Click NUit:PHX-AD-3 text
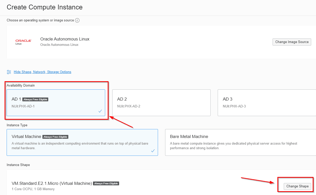 [x=234, y=106]
